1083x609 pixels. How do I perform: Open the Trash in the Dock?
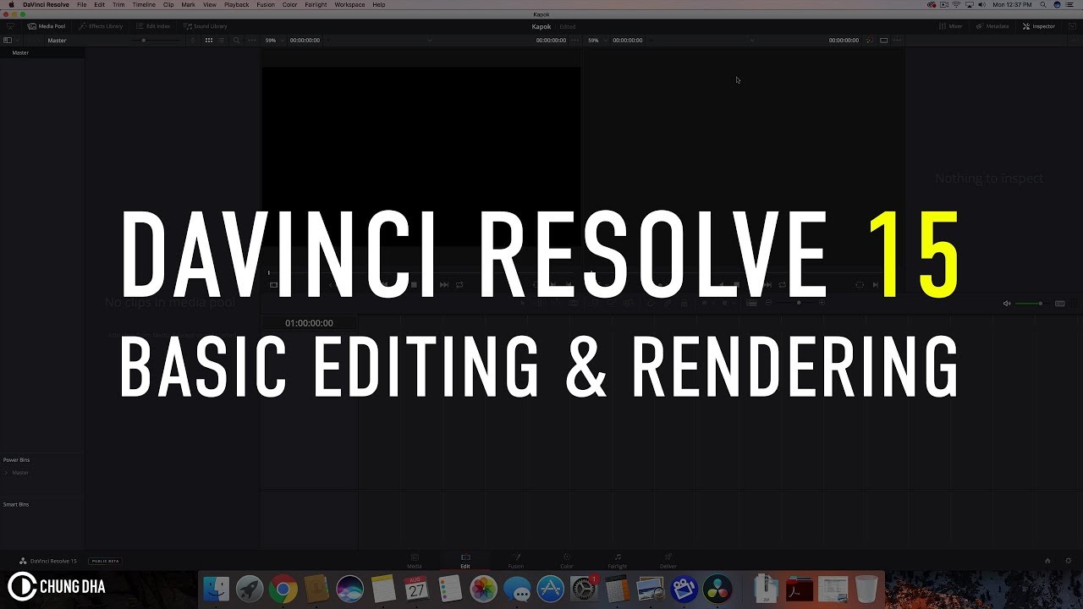tap(866, 589)
